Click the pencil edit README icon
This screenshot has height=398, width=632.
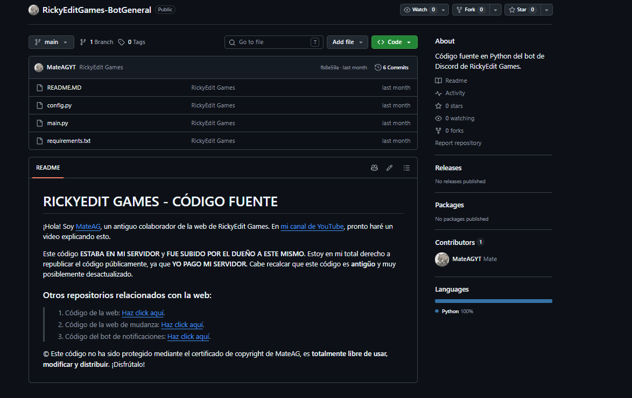point(389,168)
